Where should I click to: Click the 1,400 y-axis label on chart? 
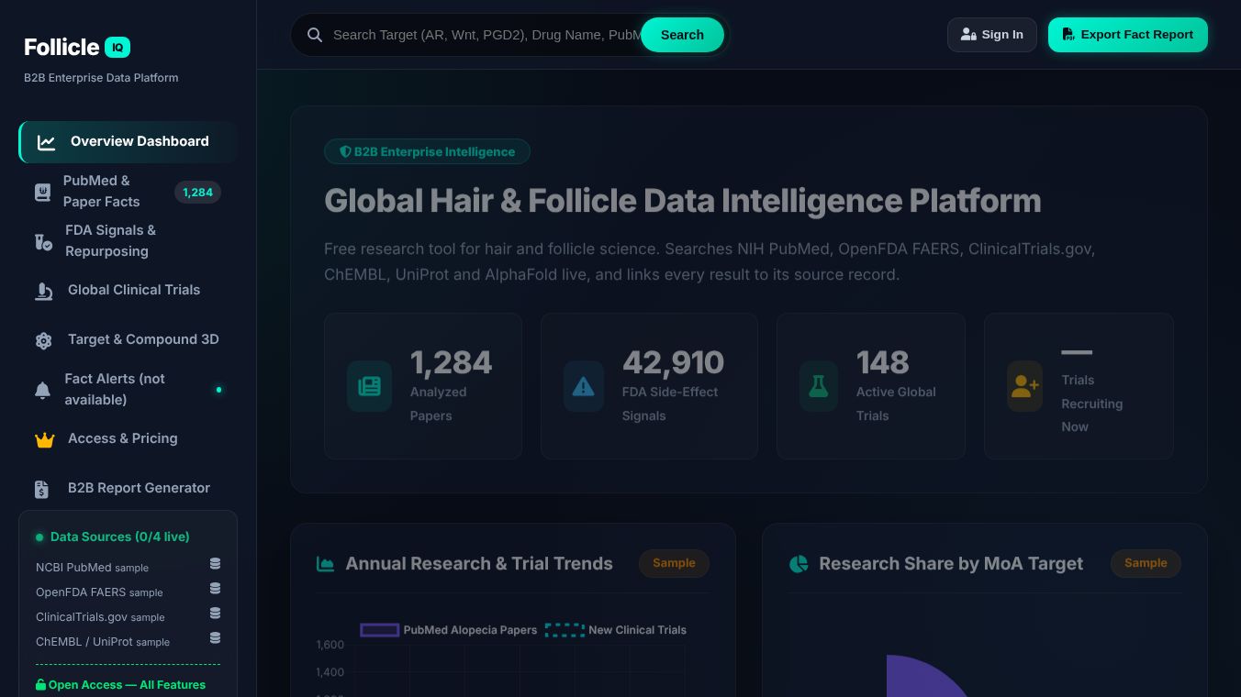click(x=330, y=672)
